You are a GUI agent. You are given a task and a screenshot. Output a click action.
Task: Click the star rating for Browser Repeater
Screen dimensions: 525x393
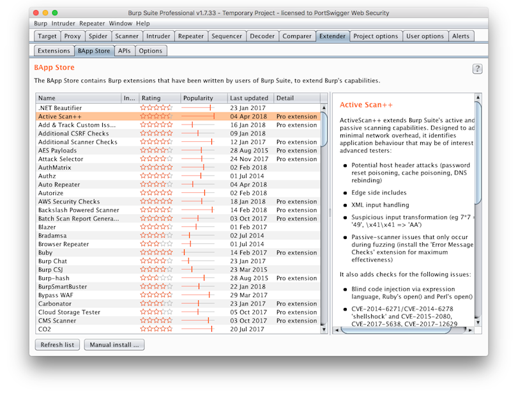coord(156,244)
